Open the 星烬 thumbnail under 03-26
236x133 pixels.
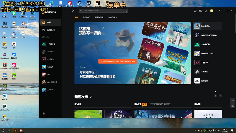coord(118,114)
